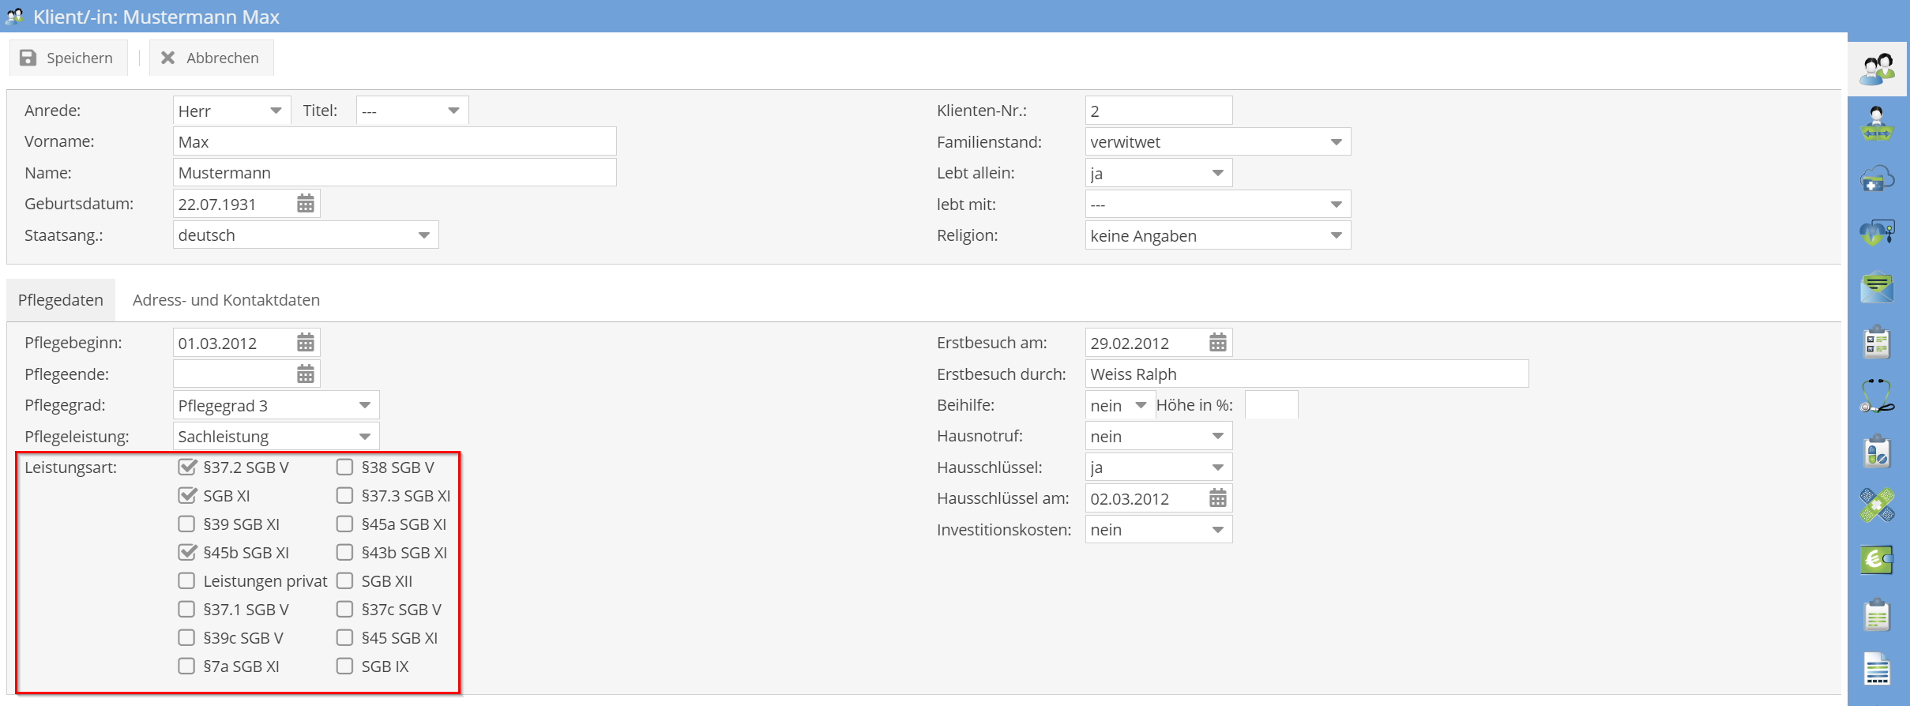Tick the §45 SGB XI checkbox

tap(344, 638)
